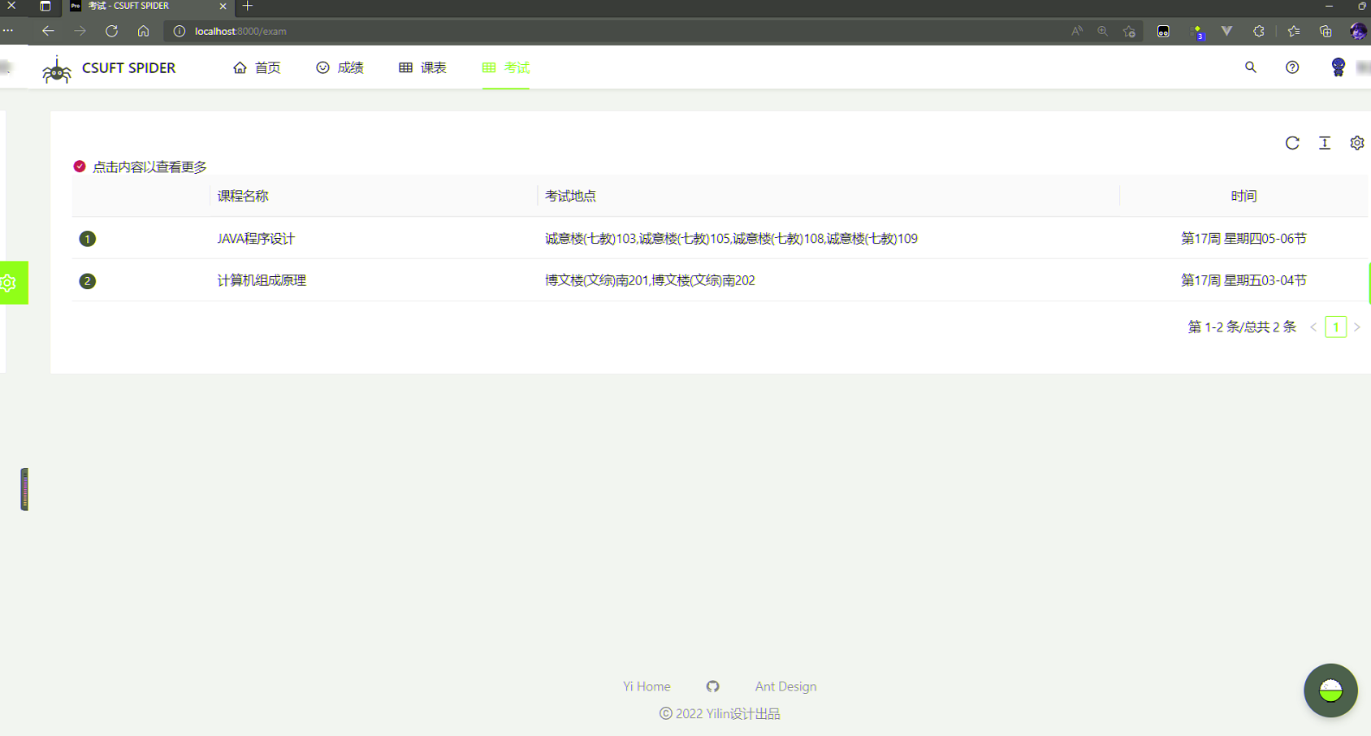Switch to the 首页 menu item

pyautogui.click(x=257, y=67)
